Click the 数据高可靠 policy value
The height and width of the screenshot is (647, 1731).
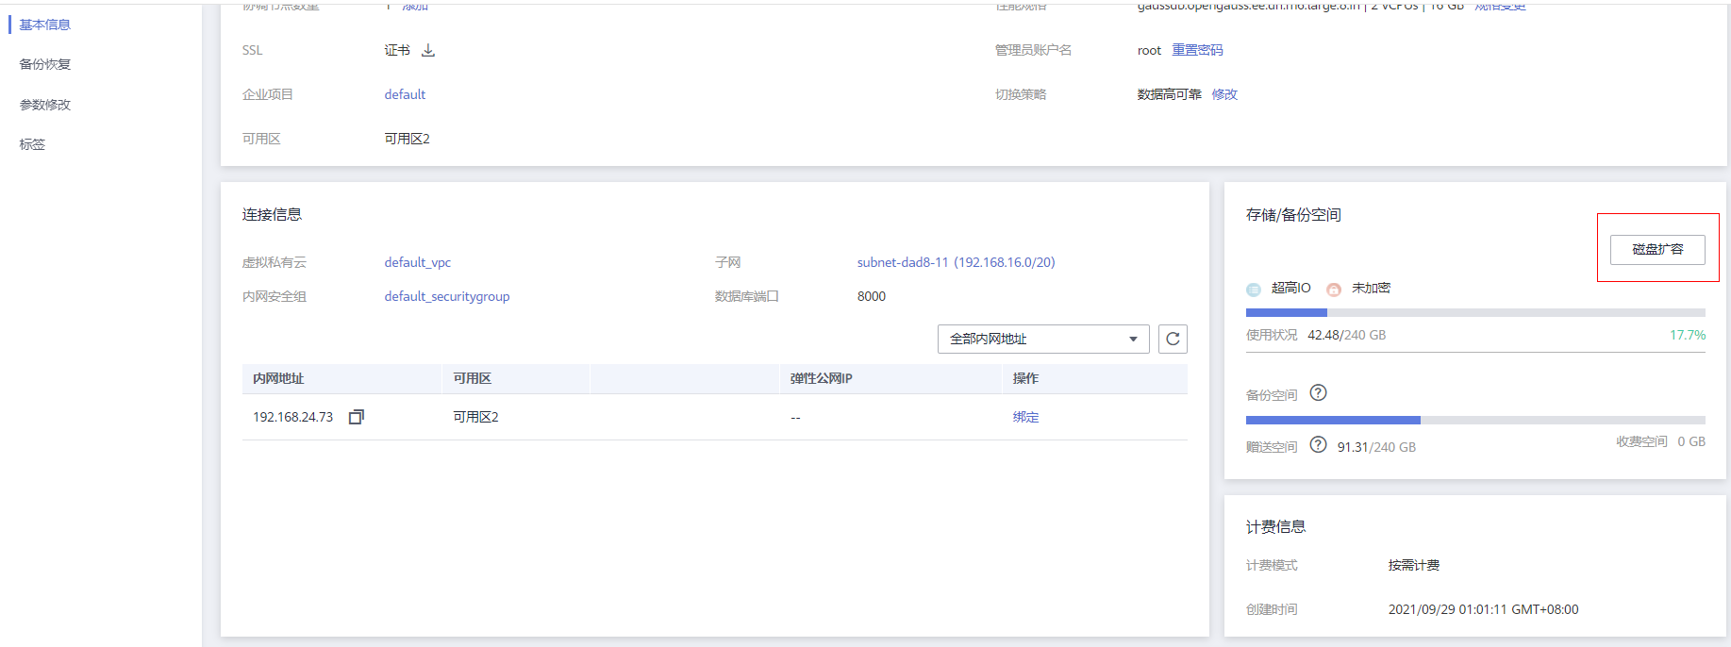[1170, 94]
